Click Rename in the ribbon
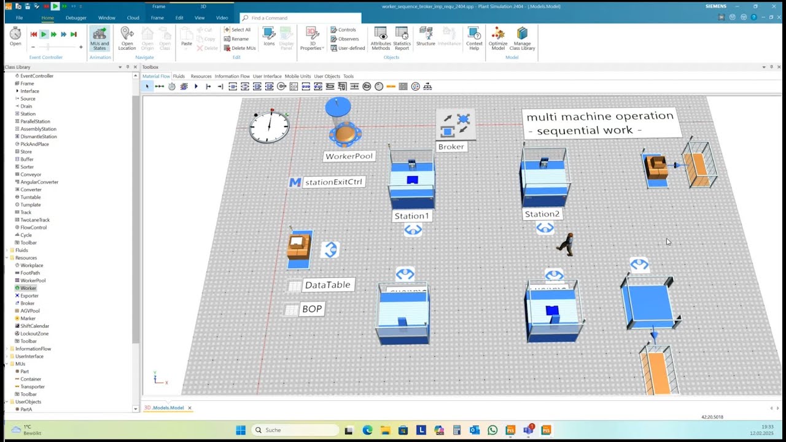 tap(236, 39)
